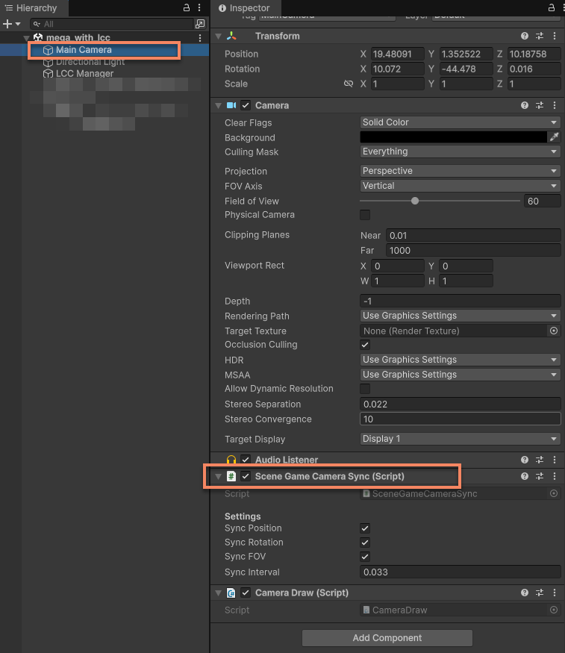Enable Allow Dynamic Resolution checkbox
Viewport: 565px width, 653px height.
365,389
